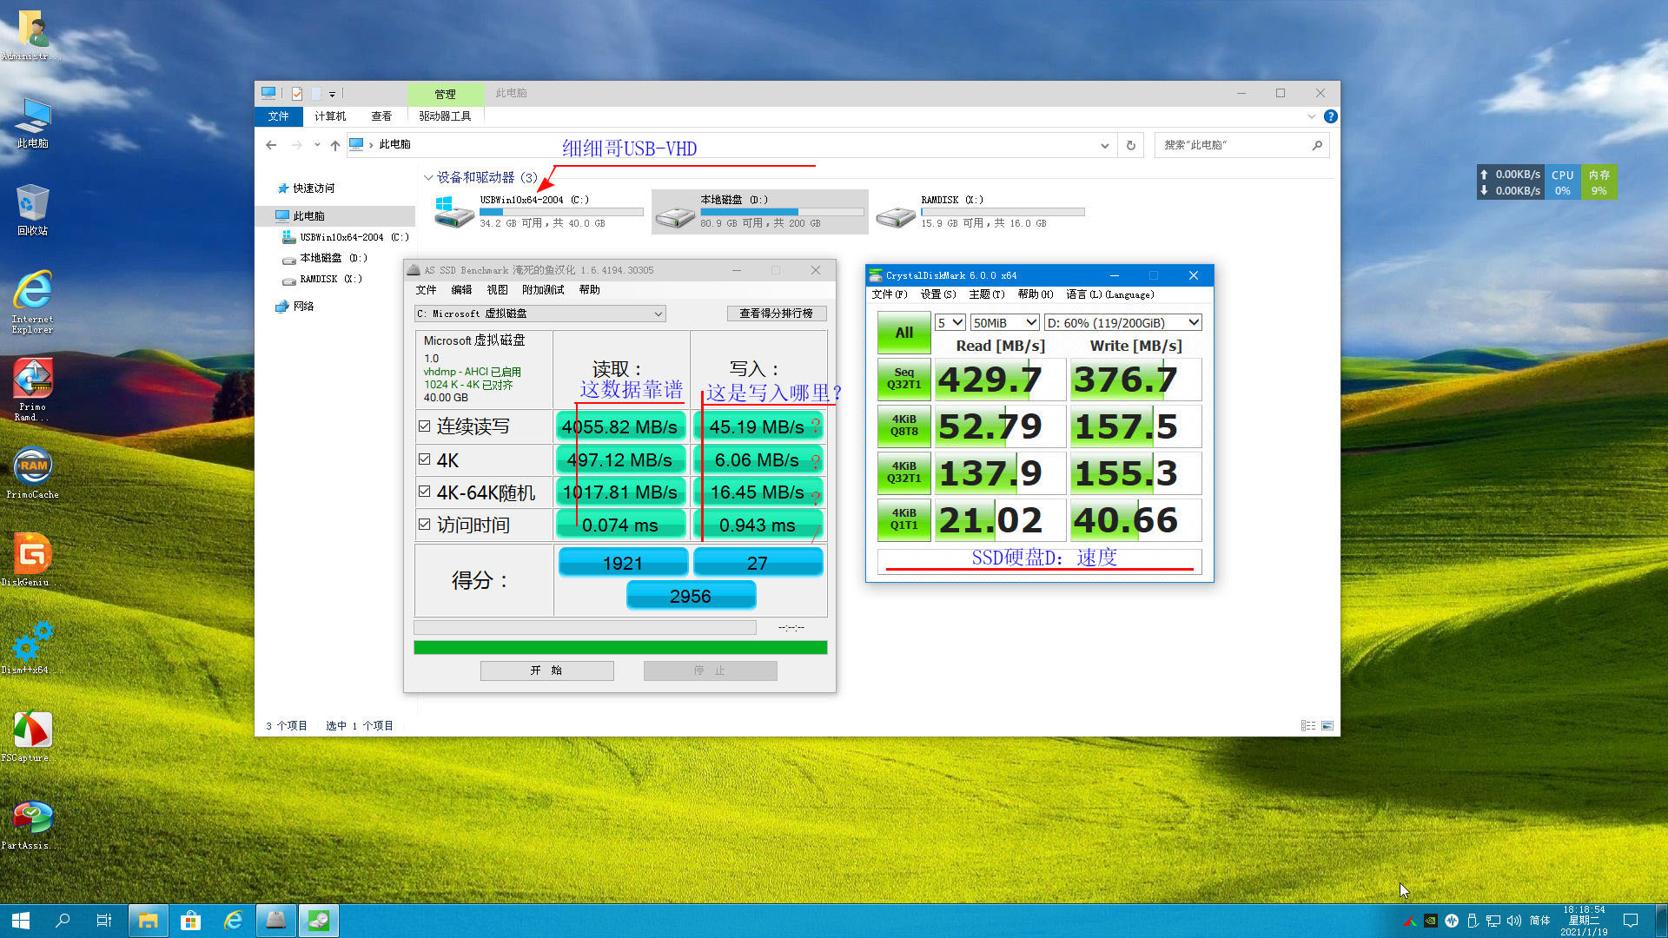Run the 4KiB Q1T1 test

pos(903,519)
